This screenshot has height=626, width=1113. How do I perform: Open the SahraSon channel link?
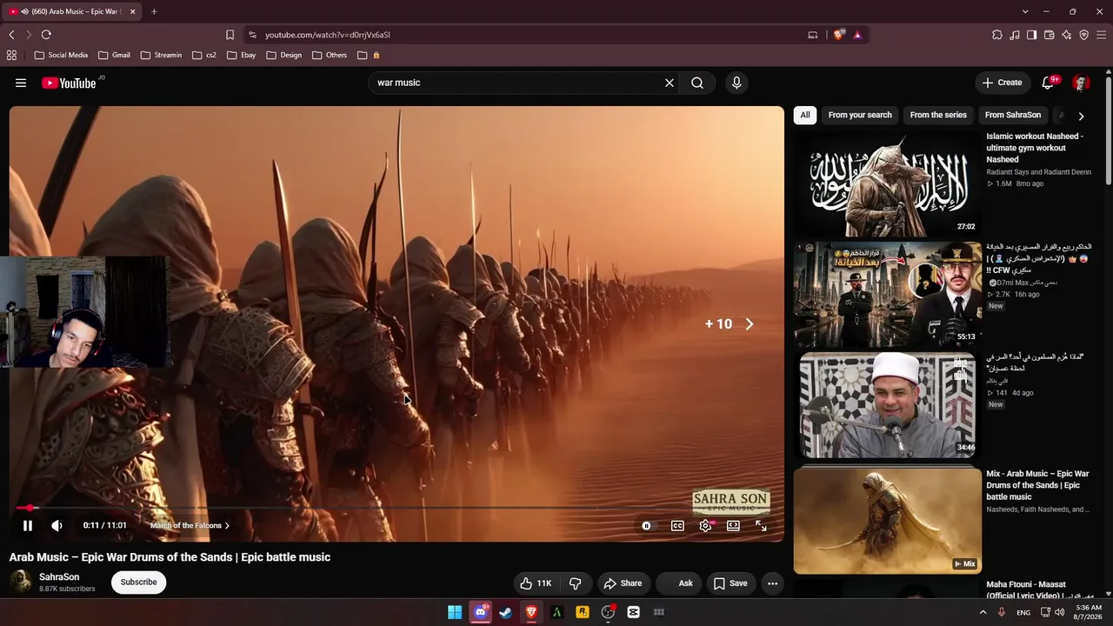click(59, 577)
